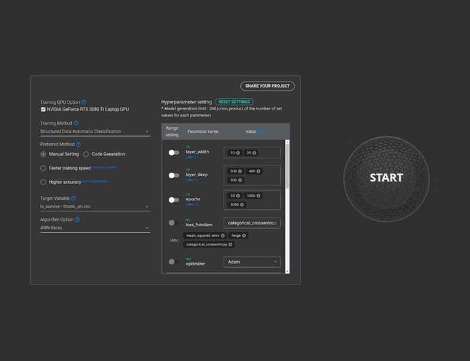470x361 pixels.
Task: Open the Algorithm Option help icon
Action: tap(77, 220)
